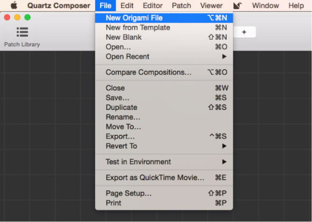Select New Origami File
This screenshot has width=312, height=222.
coord(164,18)
